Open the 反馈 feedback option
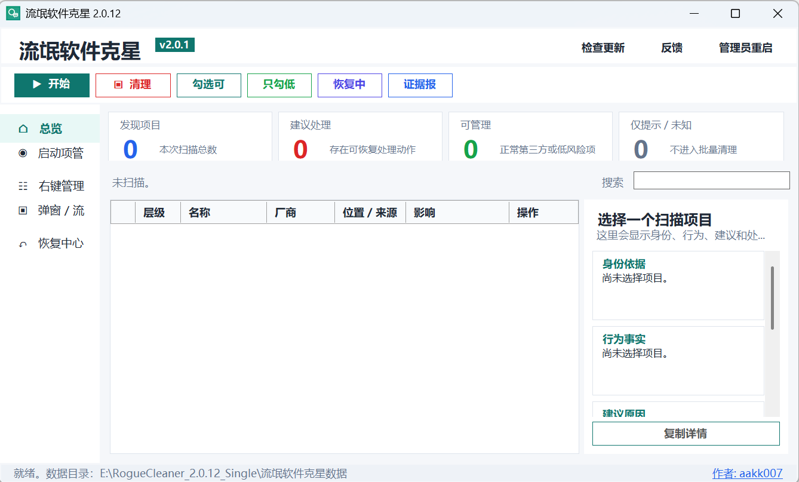Screen dimensions: 799x482 tap(672, 48)
